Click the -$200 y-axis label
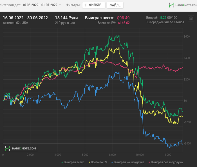 click(187, 122)
